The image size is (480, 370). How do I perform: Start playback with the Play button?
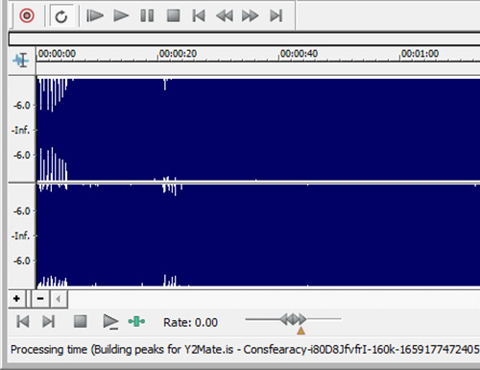click(x=121, y=15)
